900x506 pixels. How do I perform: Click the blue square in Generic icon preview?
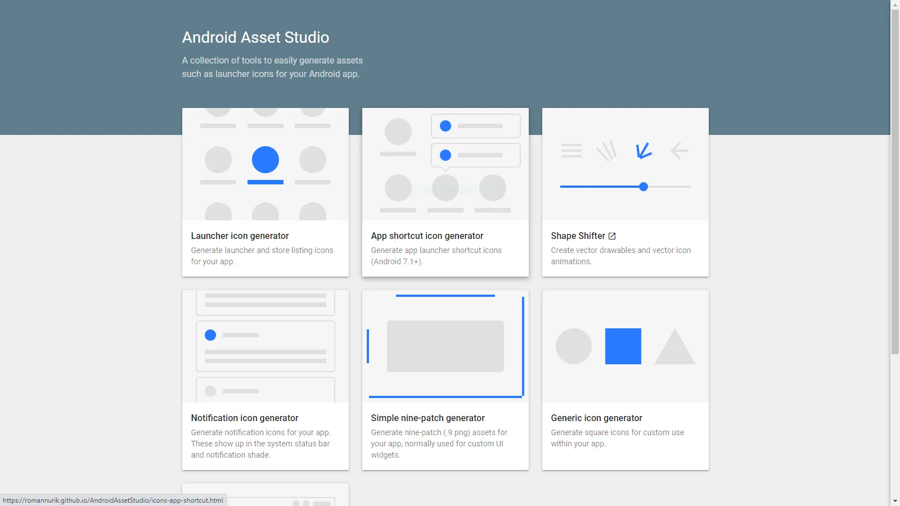pos(623,346)
